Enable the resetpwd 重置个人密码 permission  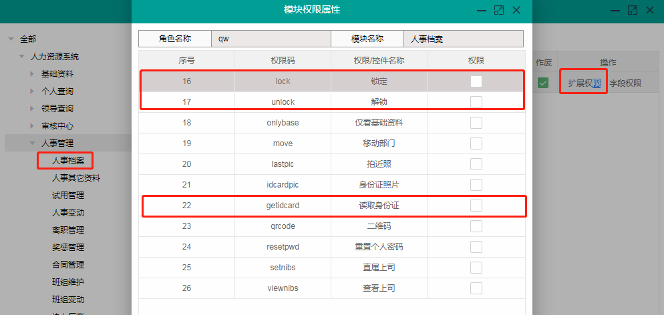476,247
